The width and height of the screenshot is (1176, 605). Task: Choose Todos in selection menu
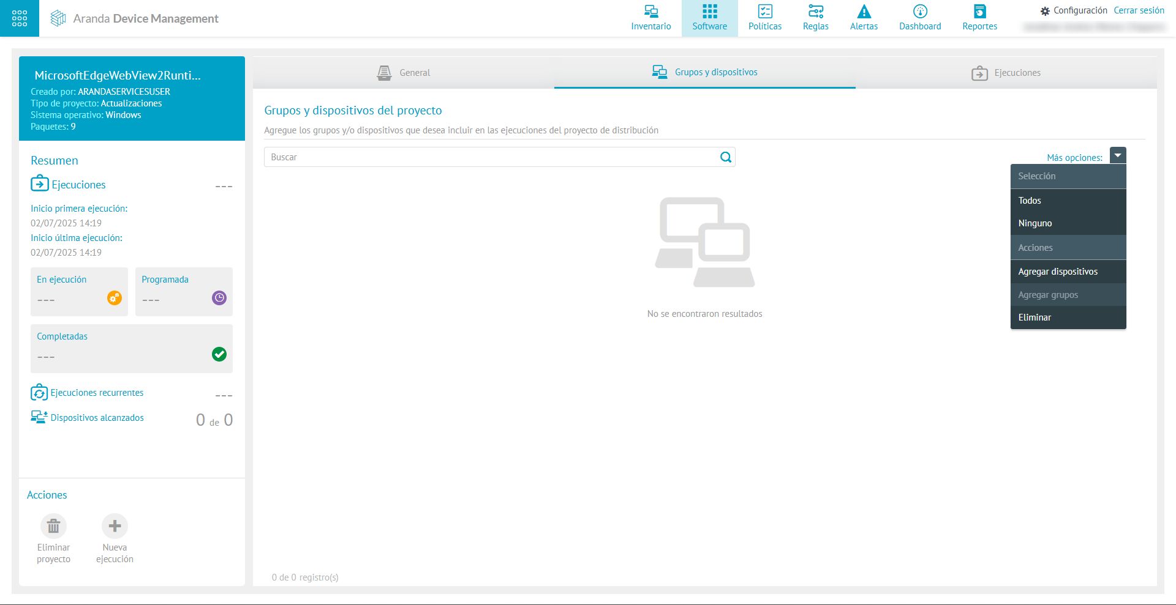point(1068,201)
